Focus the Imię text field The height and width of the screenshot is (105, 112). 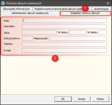click(64, 20)
